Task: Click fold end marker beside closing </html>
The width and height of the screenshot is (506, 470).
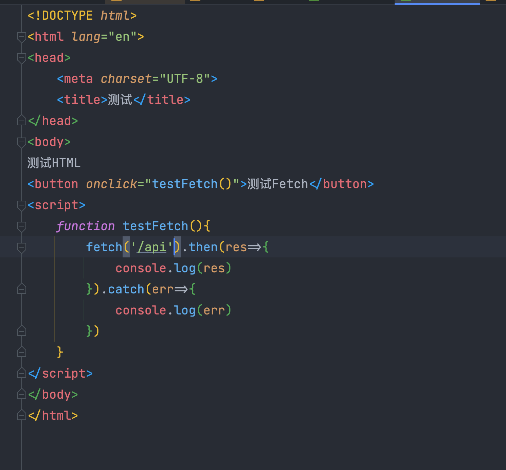Action: 22,416
